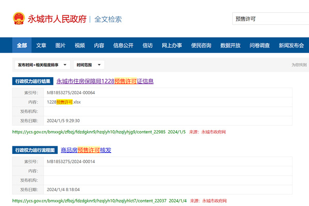This screenshot has width=309, height=206.
Task: Open the 网上办事 tab
Action: coord(172,45)
